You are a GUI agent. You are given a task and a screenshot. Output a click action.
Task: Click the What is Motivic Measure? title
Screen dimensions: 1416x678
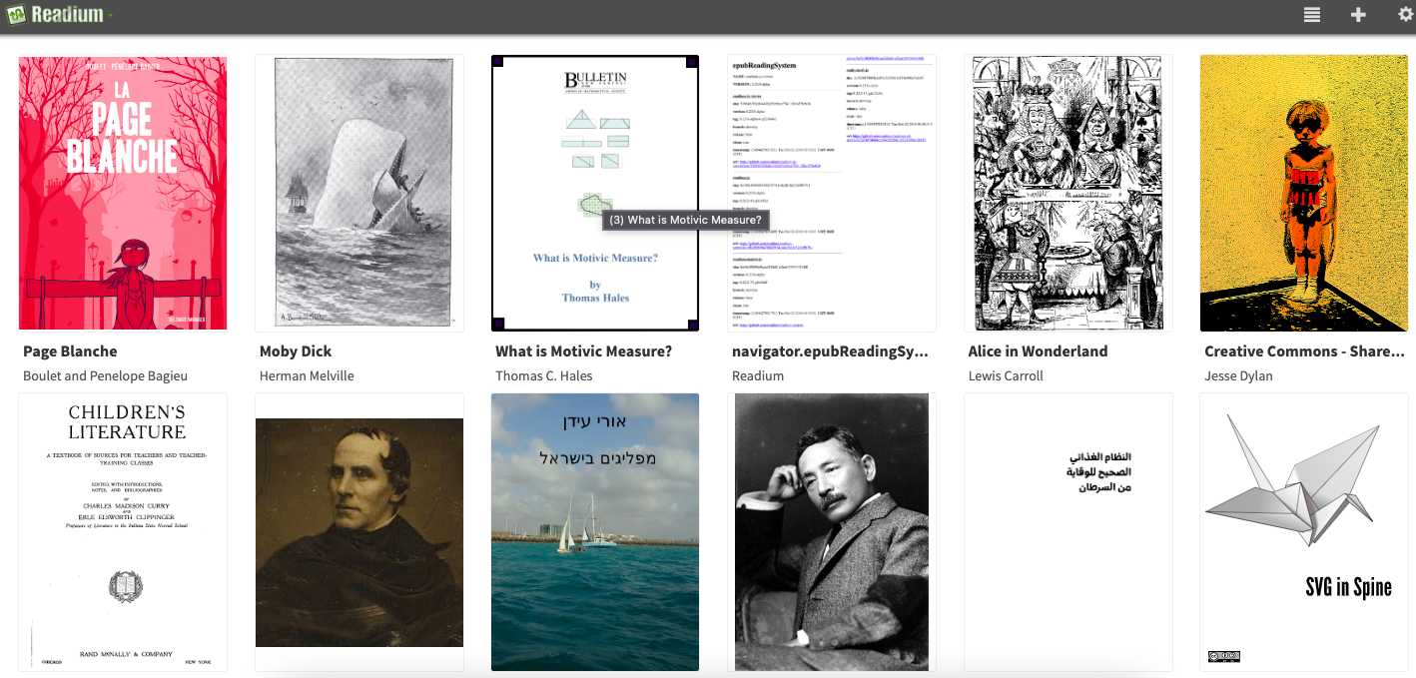(584, 351)
